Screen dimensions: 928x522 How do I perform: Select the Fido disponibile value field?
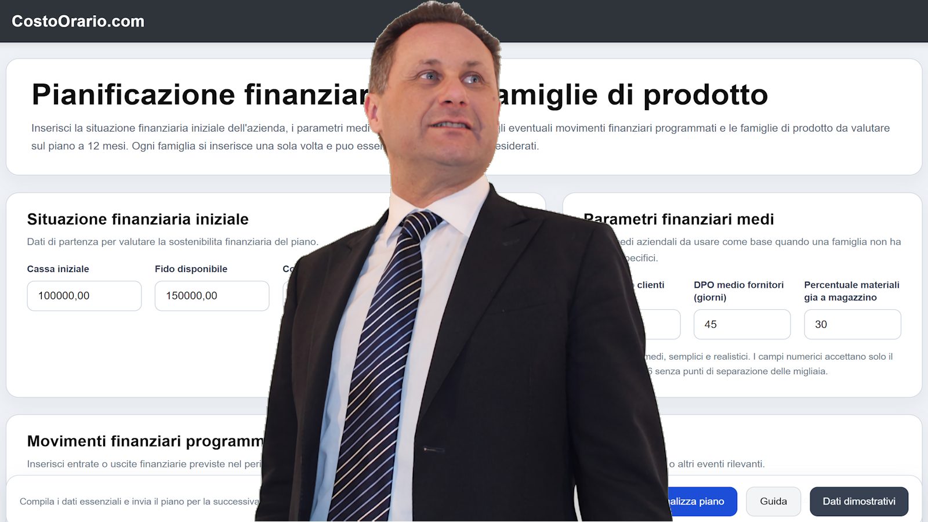coord(212,296)
